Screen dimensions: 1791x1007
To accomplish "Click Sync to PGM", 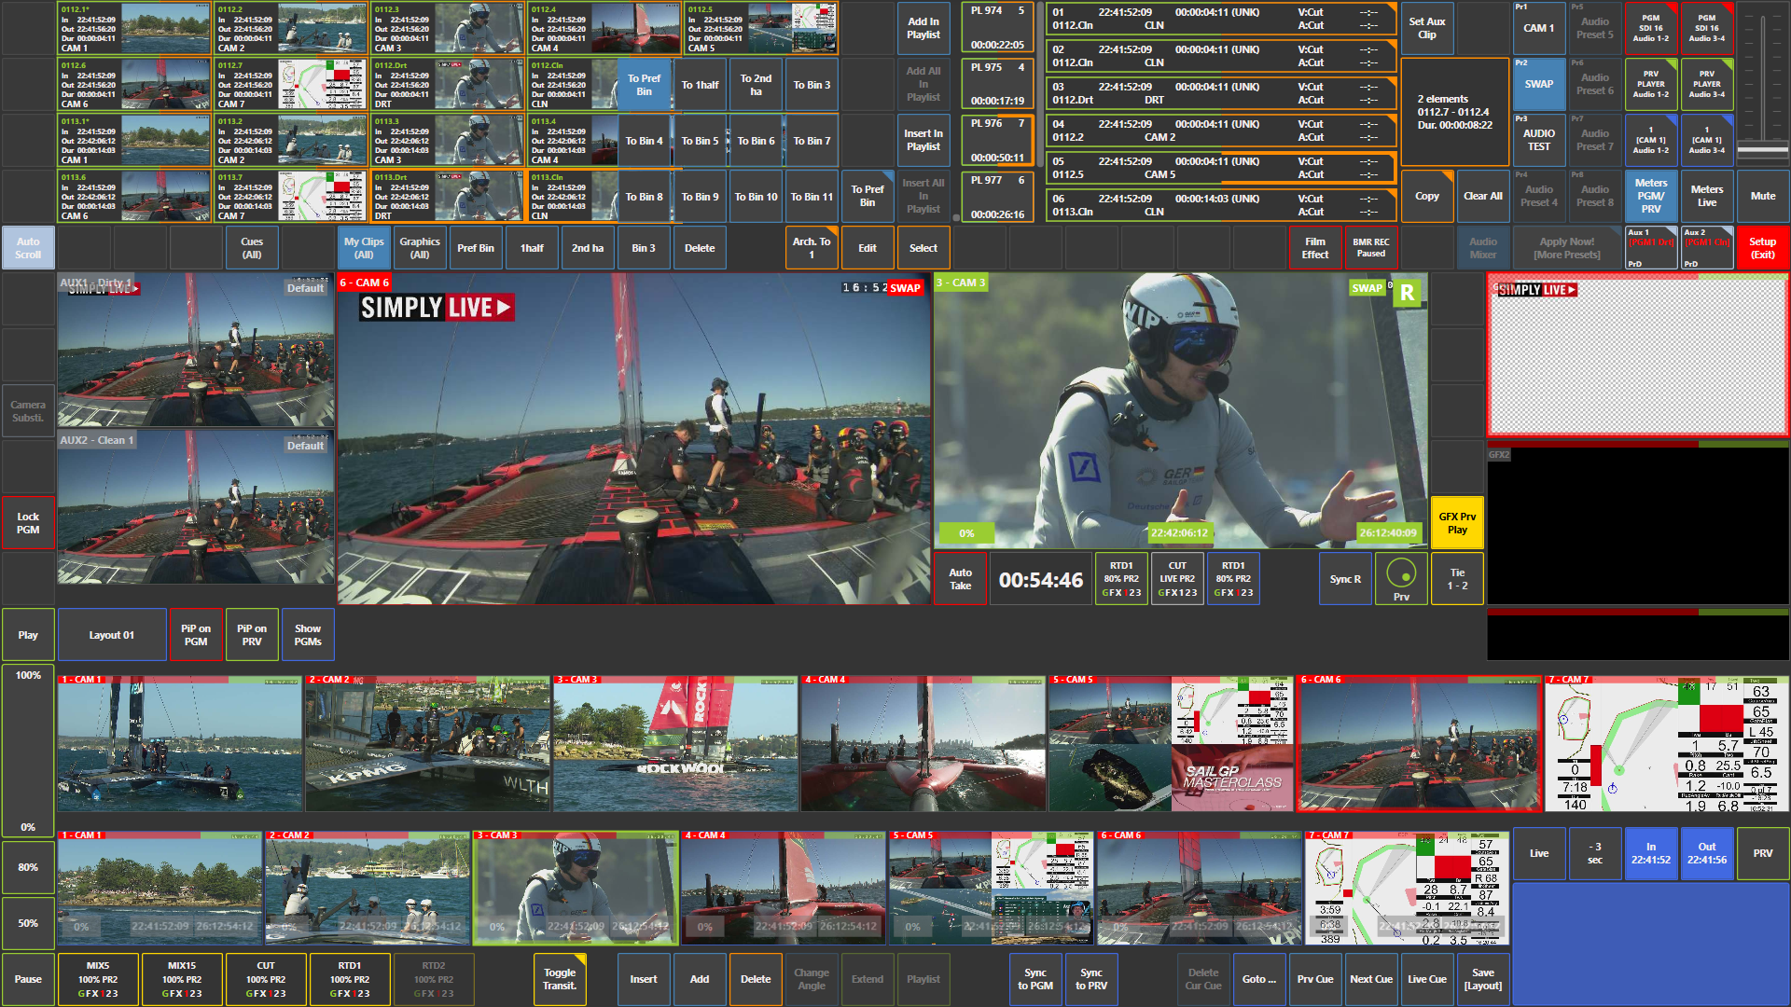I will (1035, 979).
